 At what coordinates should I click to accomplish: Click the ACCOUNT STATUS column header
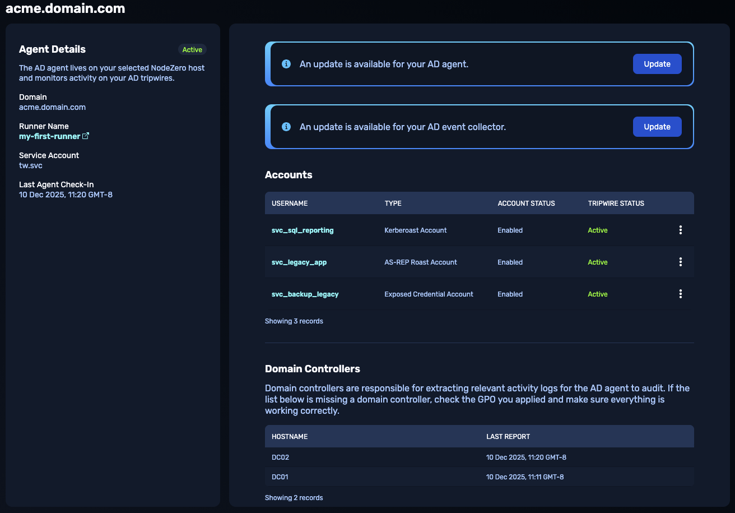click(526, 204)
